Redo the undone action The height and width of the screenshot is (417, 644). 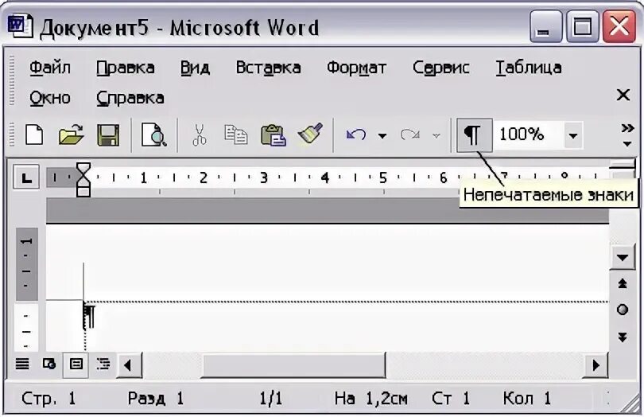click(409, 134)
